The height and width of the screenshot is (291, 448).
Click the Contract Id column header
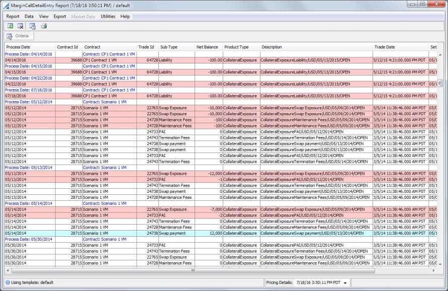click(x=68, y=47)
